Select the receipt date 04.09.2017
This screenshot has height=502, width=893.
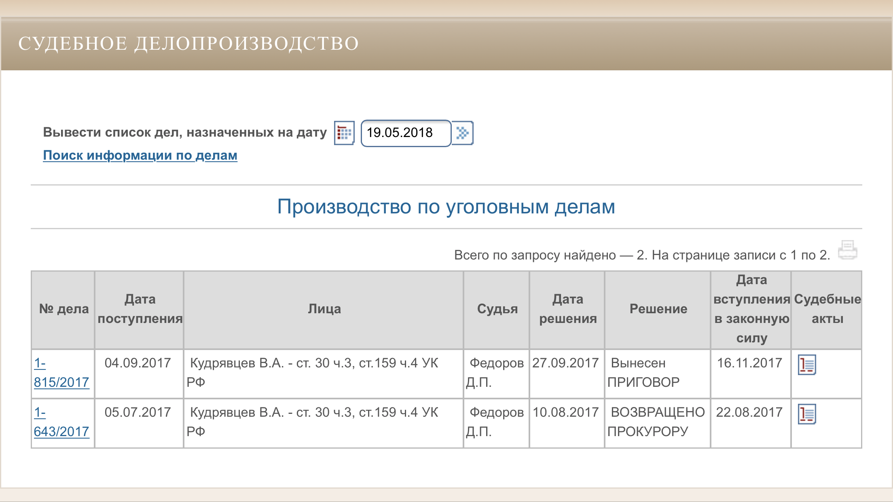click(x=138, y=363)
